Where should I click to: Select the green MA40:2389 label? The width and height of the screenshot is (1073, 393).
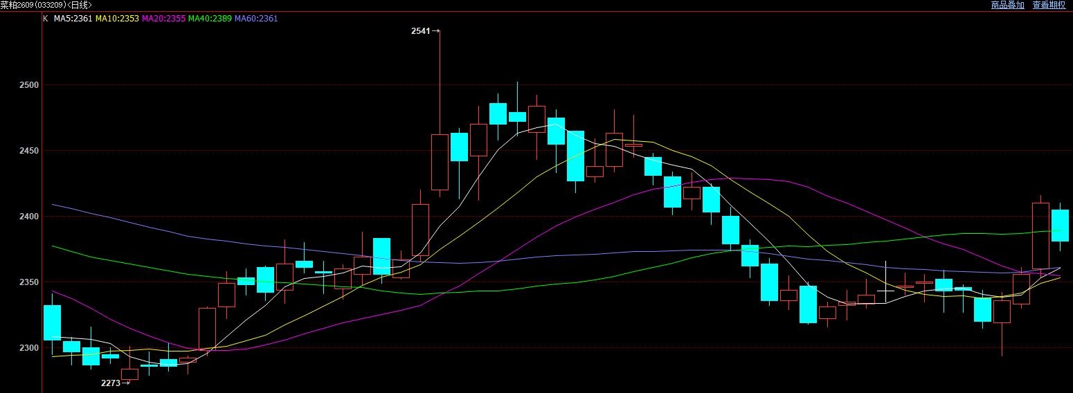210,19
